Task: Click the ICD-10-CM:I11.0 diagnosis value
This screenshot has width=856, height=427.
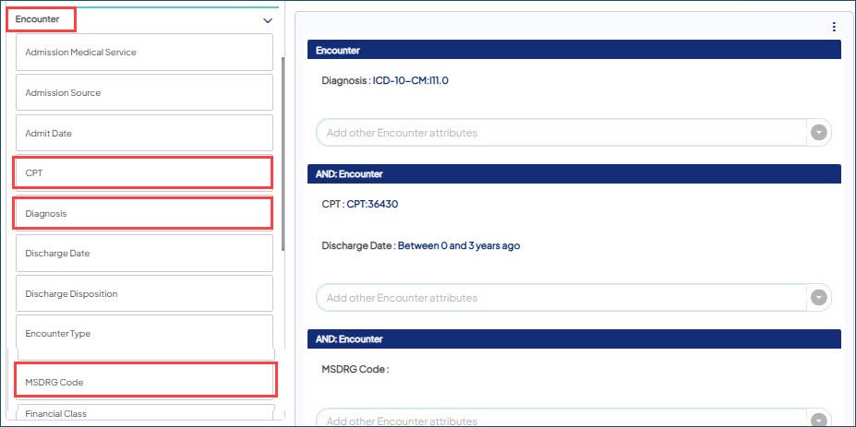Action: [x=410, y=80]
